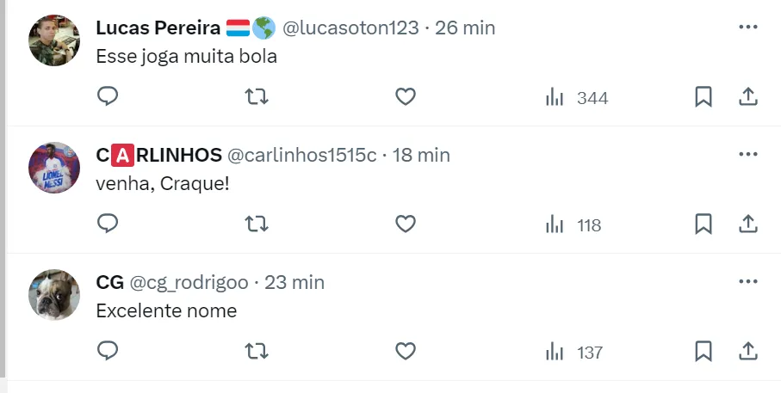The image size is (781, 393).
Task: Like the "venha, Craque!" tweet
Action: point(406,224)
